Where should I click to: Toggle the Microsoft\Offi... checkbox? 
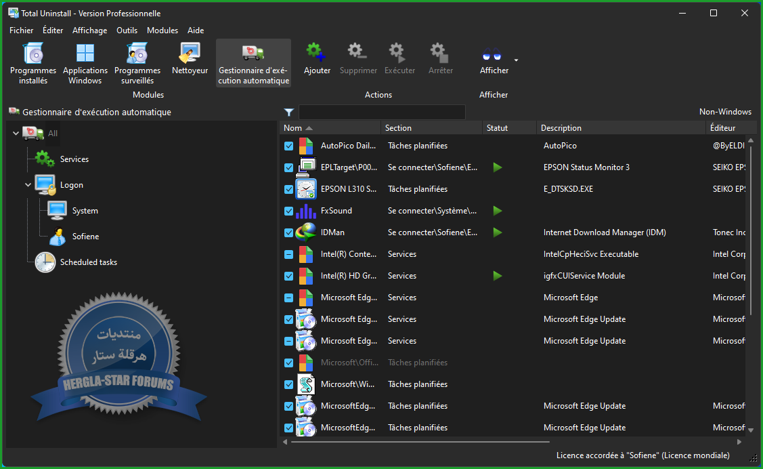[288, 363]
